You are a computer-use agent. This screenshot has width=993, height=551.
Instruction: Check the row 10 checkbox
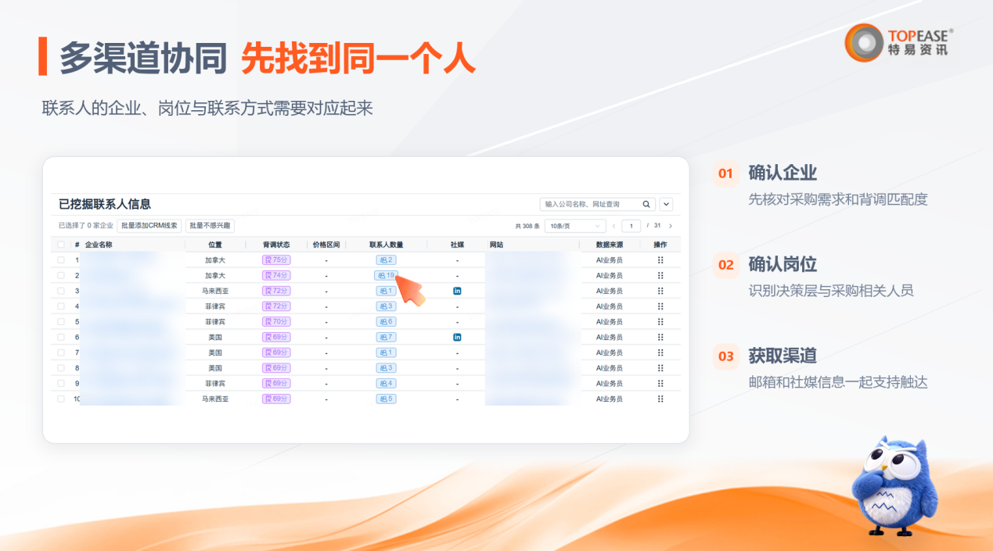pos(61,399)
